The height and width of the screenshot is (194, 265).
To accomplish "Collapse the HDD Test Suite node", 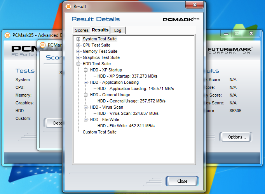I will point(78,64).
